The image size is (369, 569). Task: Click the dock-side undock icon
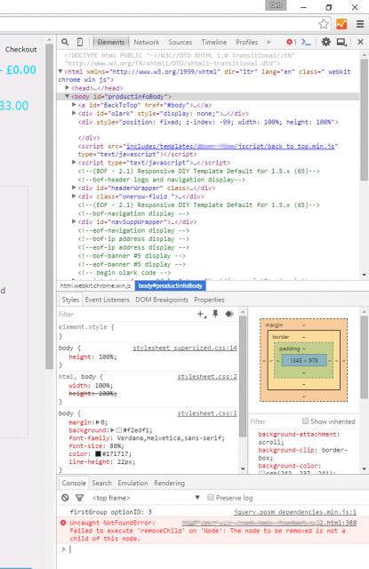click(x=341, y=42)
